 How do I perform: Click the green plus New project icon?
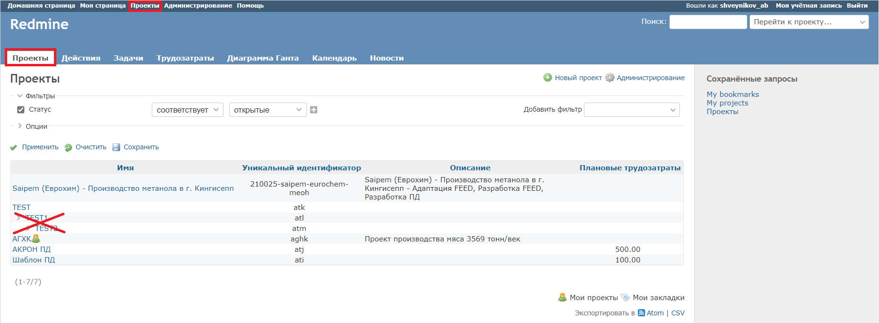coord(548,78)
